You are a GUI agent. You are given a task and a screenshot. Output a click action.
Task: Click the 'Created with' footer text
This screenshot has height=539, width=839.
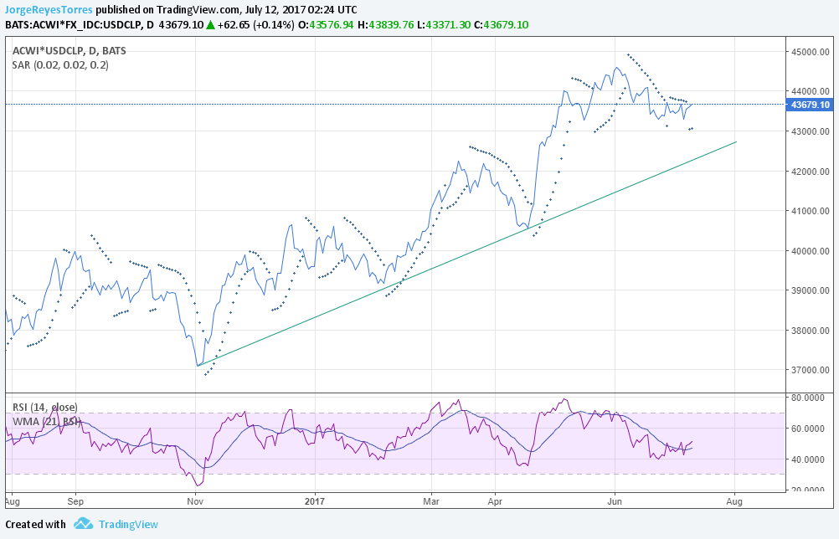coord(35,524)
